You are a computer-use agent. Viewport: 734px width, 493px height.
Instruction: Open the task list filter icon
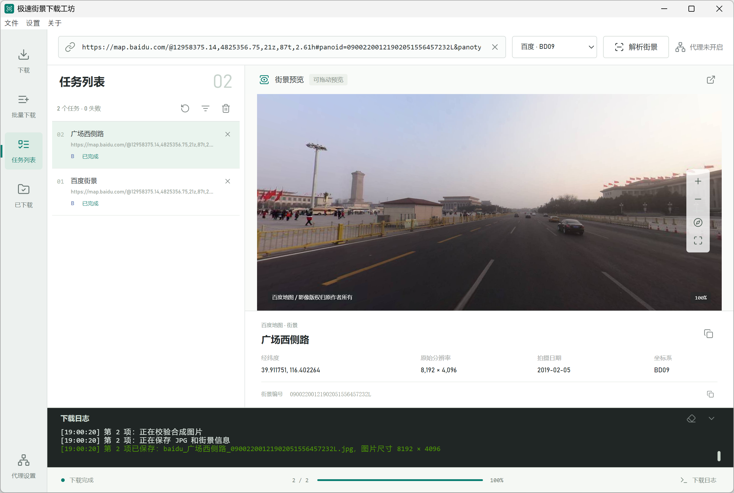pos(205,108)
